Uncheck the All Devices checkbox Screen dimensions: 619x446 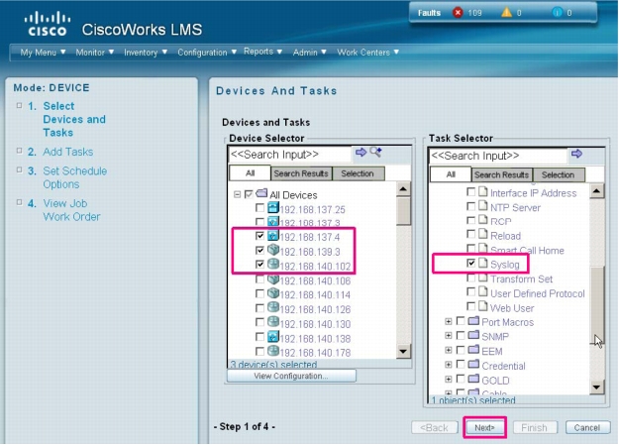coord(249,194)
